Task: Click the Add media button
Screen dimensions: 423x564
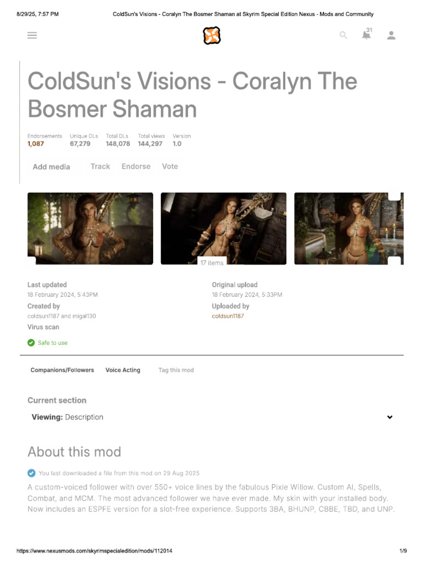Action: pyautogui.click(x=51, y=166)
